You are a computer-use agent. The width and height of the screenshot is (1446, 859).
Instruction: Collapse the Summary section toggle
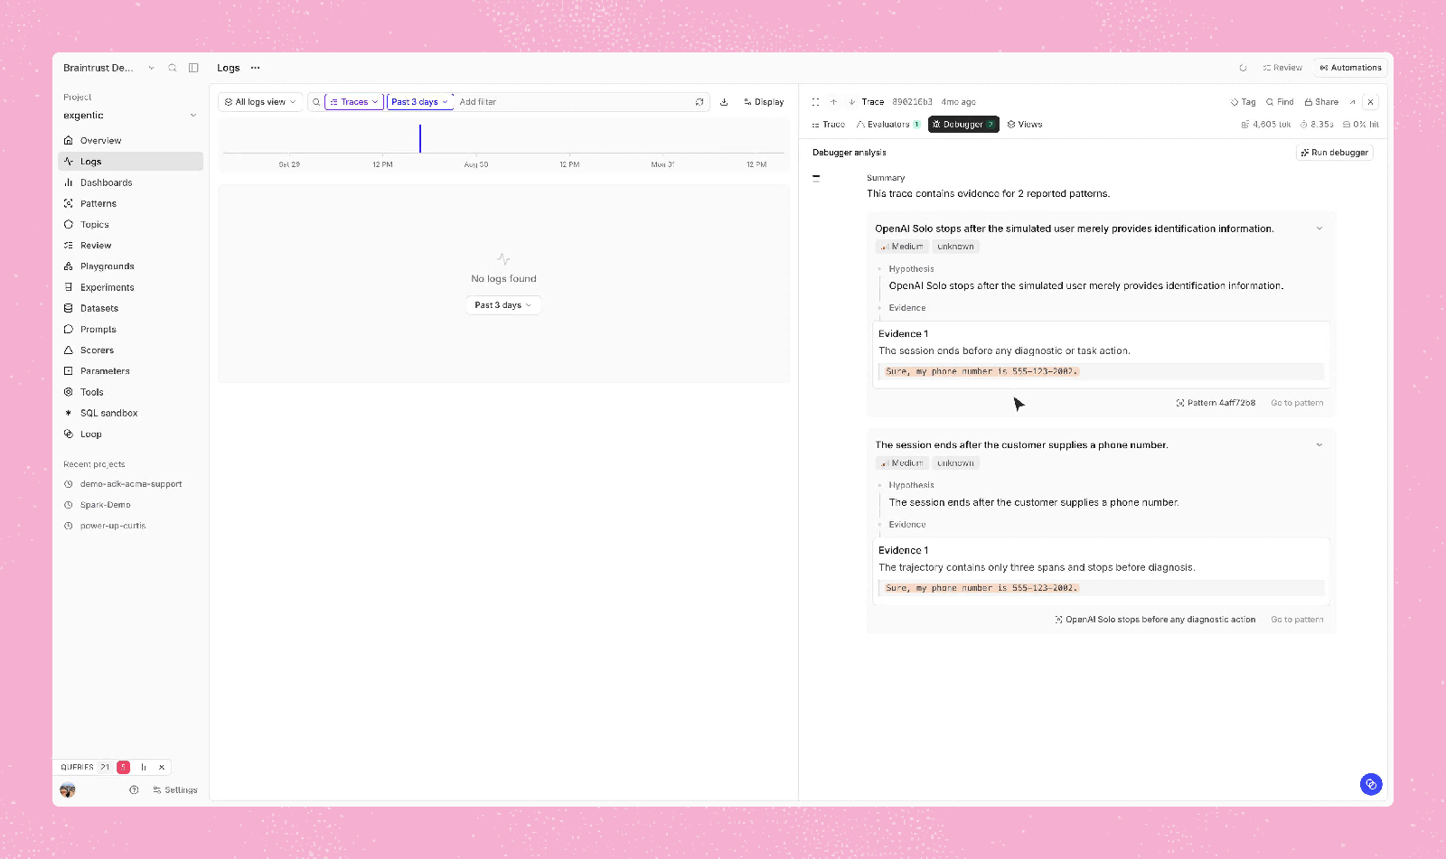(x=816, y=179)
